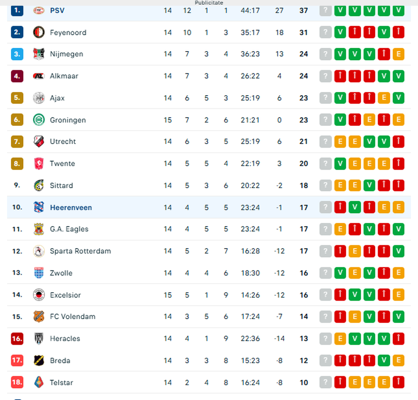Click the Heracles club logo
418x400 pixels.
[39, 339]
